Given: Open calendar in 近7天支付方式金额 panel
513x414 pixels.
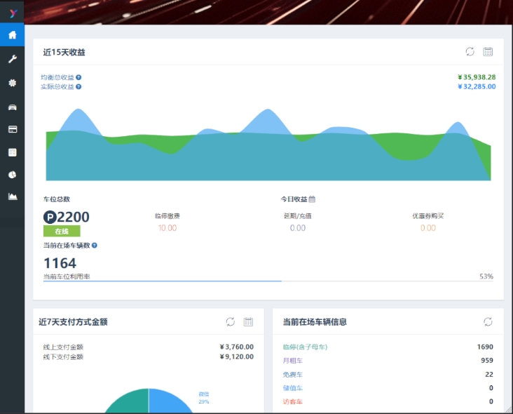Looking at the screenshot, I should click(x=248, y=321).
